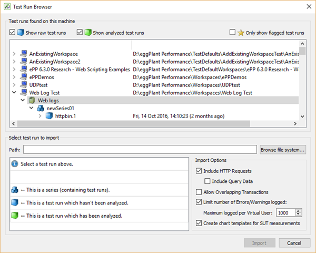Expand the ePP 6.3.0 Research node
The height and width of the screenshot is (253, 316).
tap(14, 69)
